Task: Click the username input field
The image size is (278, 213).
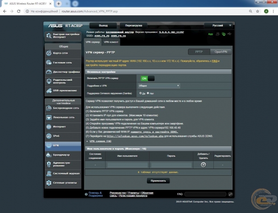Action: pos(127,165)
